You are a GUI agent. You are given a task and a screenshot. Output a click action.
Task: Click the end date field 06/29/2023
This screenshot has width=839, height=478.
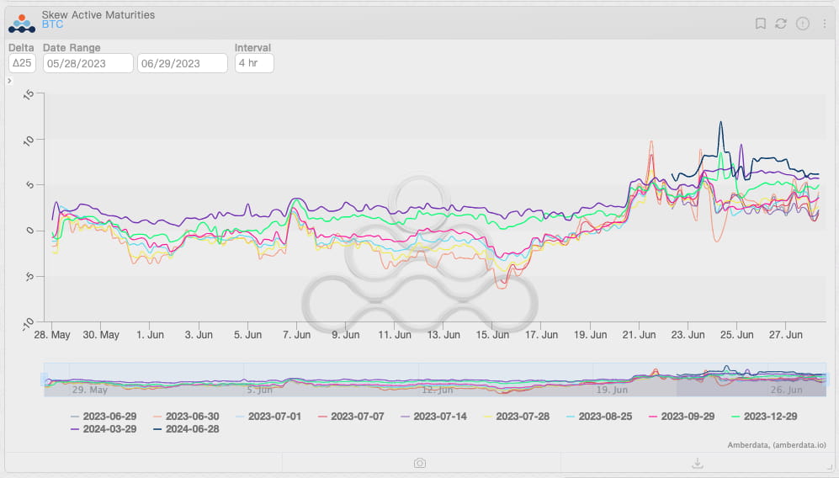click(x=183, y=63)
